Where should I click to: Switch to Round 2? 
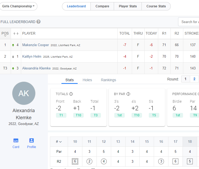(x=194, y=79)
